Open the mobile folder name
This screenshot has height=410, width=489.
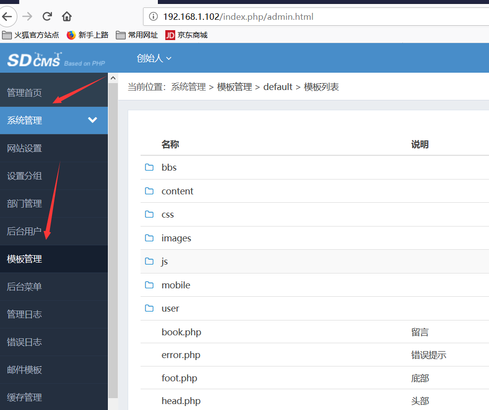pos(176,285)
